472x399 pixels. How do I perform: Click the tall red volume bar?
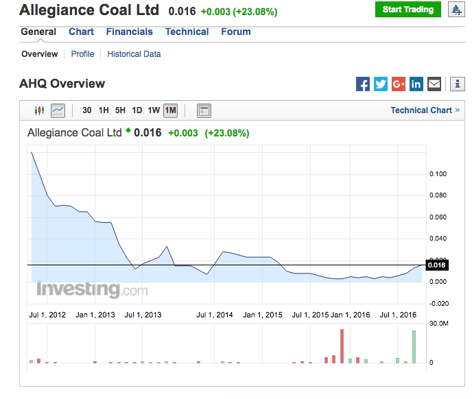(x=342, y=346)
